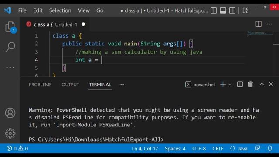Open the launch profile dropdown arrow

coord(230,85)
